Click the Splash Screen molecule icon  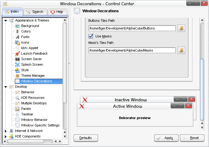(x=17, y=65)
